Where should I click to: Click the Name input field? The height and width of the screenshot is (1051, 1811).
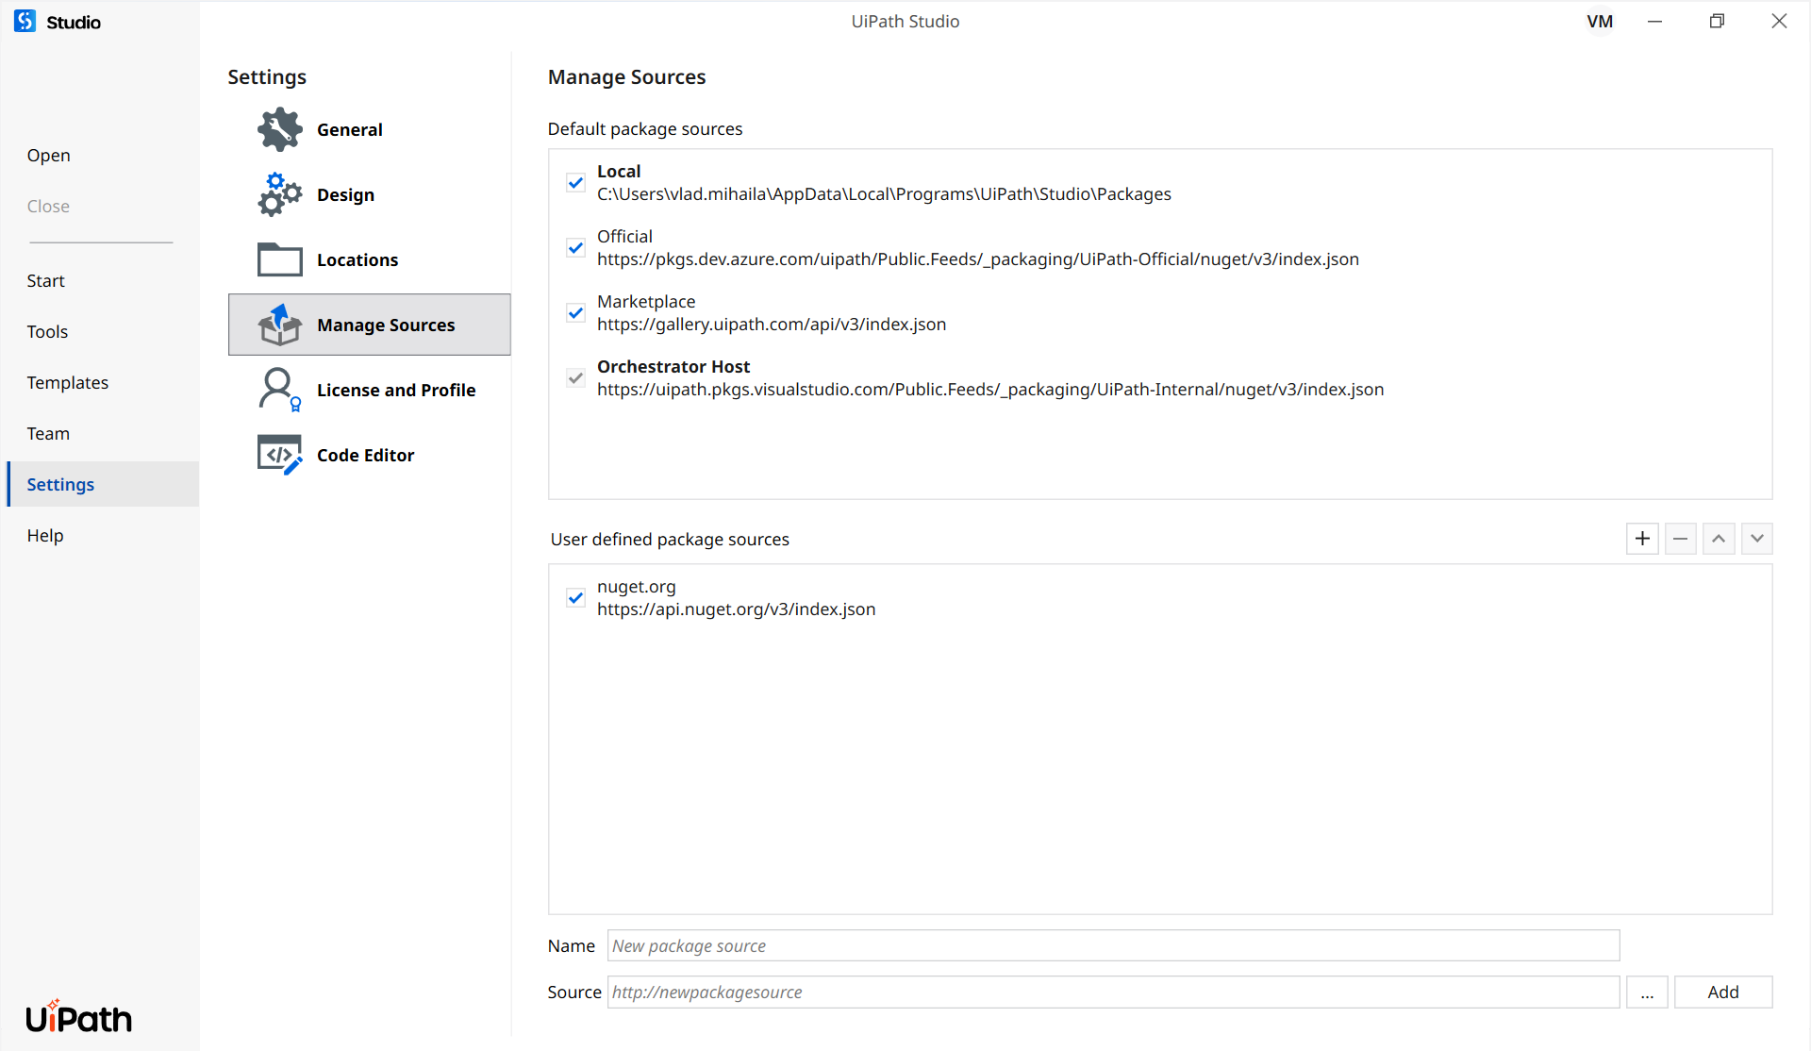tap(1113, 945)
